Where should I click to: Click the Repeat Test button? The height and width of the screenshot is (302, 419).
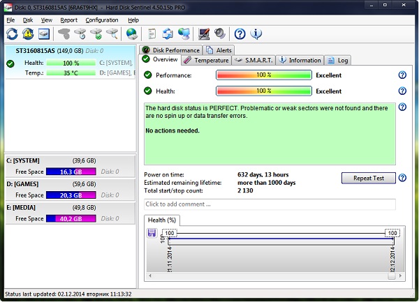pyautogui.click(x=369, y=178)
